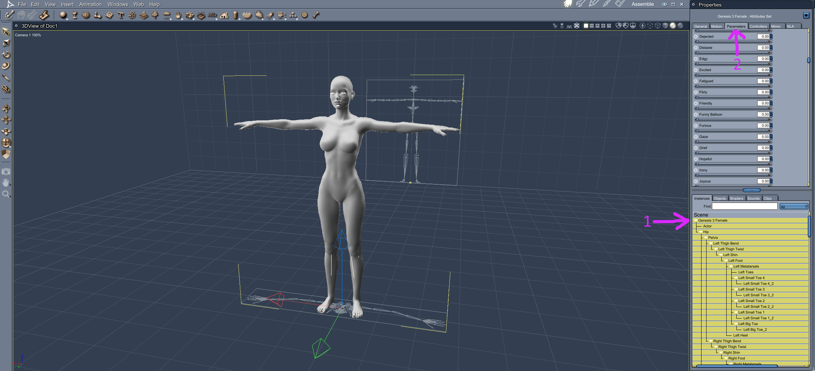
Task: Collapse the Left Thigh Bend node
Action: (x=711, y=244)
